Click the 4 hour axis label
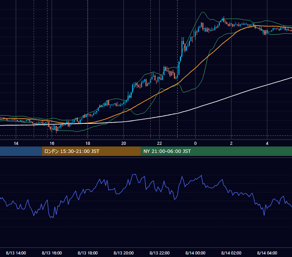The image size is (292, 257). tap(267, 143)
